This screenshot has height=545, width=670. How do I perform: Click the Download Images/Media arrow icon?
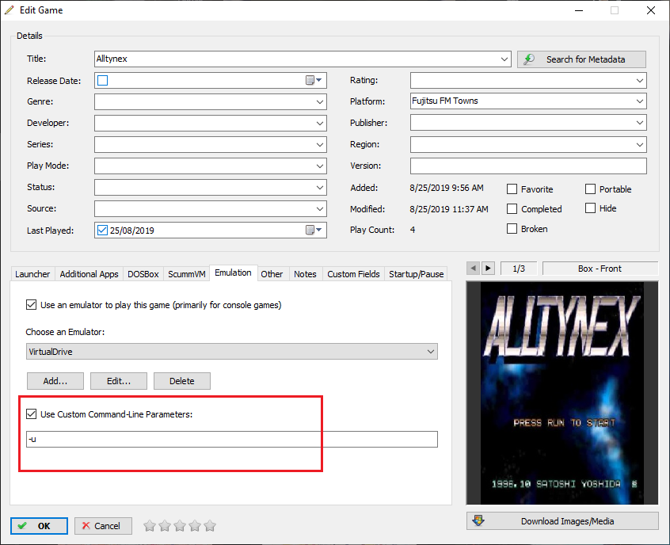[478, 520]
